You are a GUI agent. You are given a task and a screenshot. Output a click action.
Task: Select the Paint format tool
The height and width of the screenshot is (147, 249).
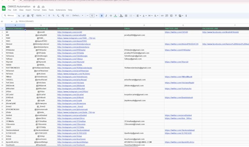pyautogui.click(x=33, y=15)
